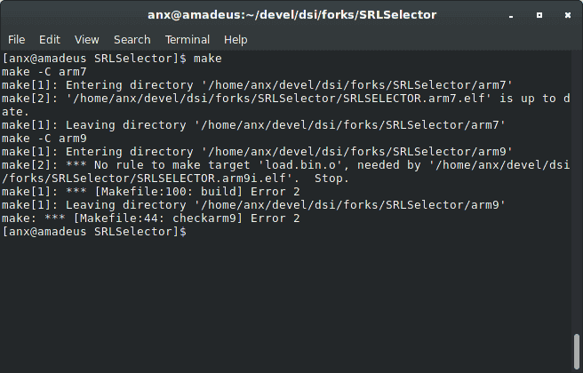Click the vertical scrollbar thumb
Viewport: 583px width, 373px height.
[577, 352]
